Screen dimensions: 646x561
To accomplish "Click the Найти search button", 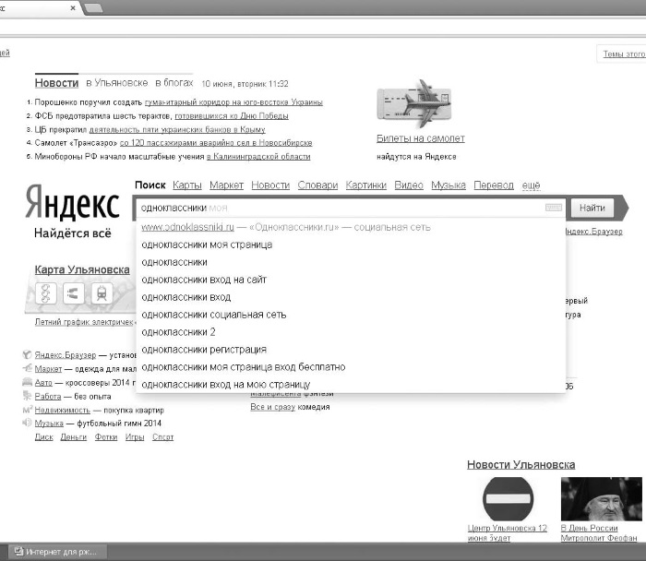I will point(592,208).
